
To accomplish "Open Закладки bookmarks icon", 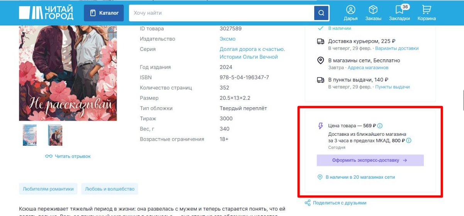I will click(399, 10).
